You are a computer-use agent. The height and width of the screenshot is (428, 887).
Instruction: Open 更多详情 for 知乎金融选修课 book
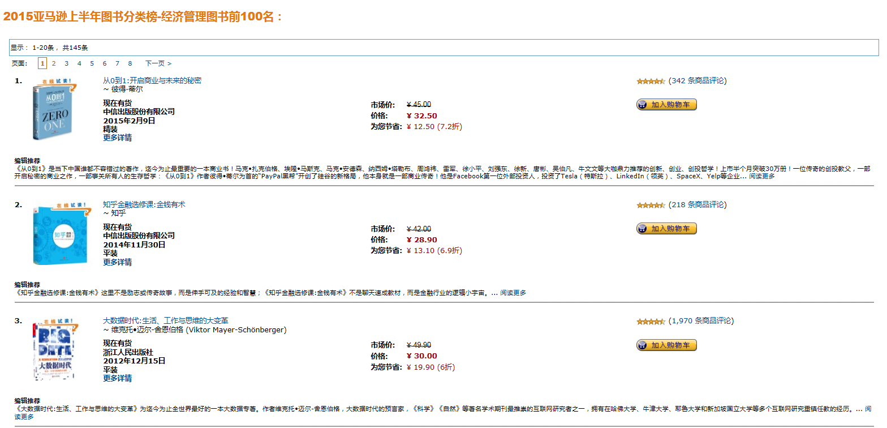(118, 262)
